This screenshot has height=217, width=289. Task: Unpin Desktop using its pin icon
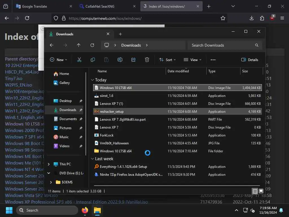point(81,101)
